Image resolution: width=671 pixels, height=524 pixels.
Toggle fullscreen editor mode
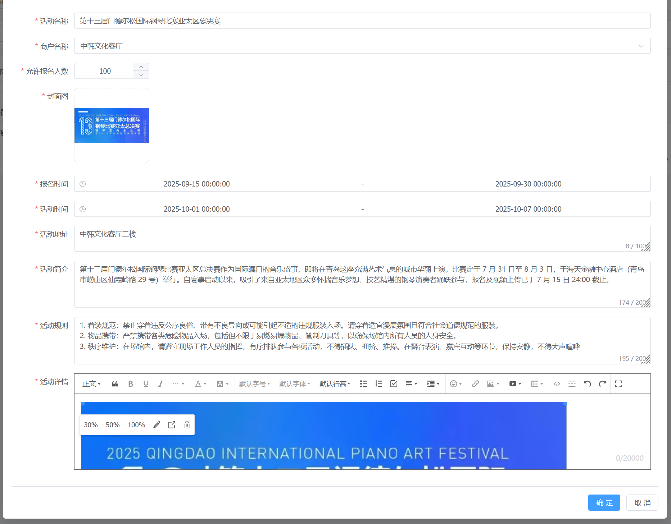point(618,384)
